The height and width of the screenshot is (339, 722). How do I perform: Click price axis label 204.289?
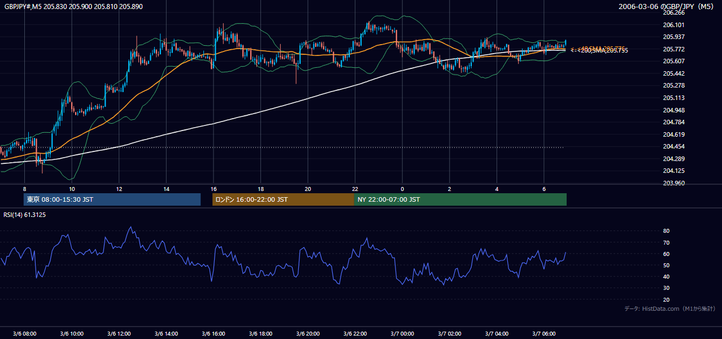[673, 159]
